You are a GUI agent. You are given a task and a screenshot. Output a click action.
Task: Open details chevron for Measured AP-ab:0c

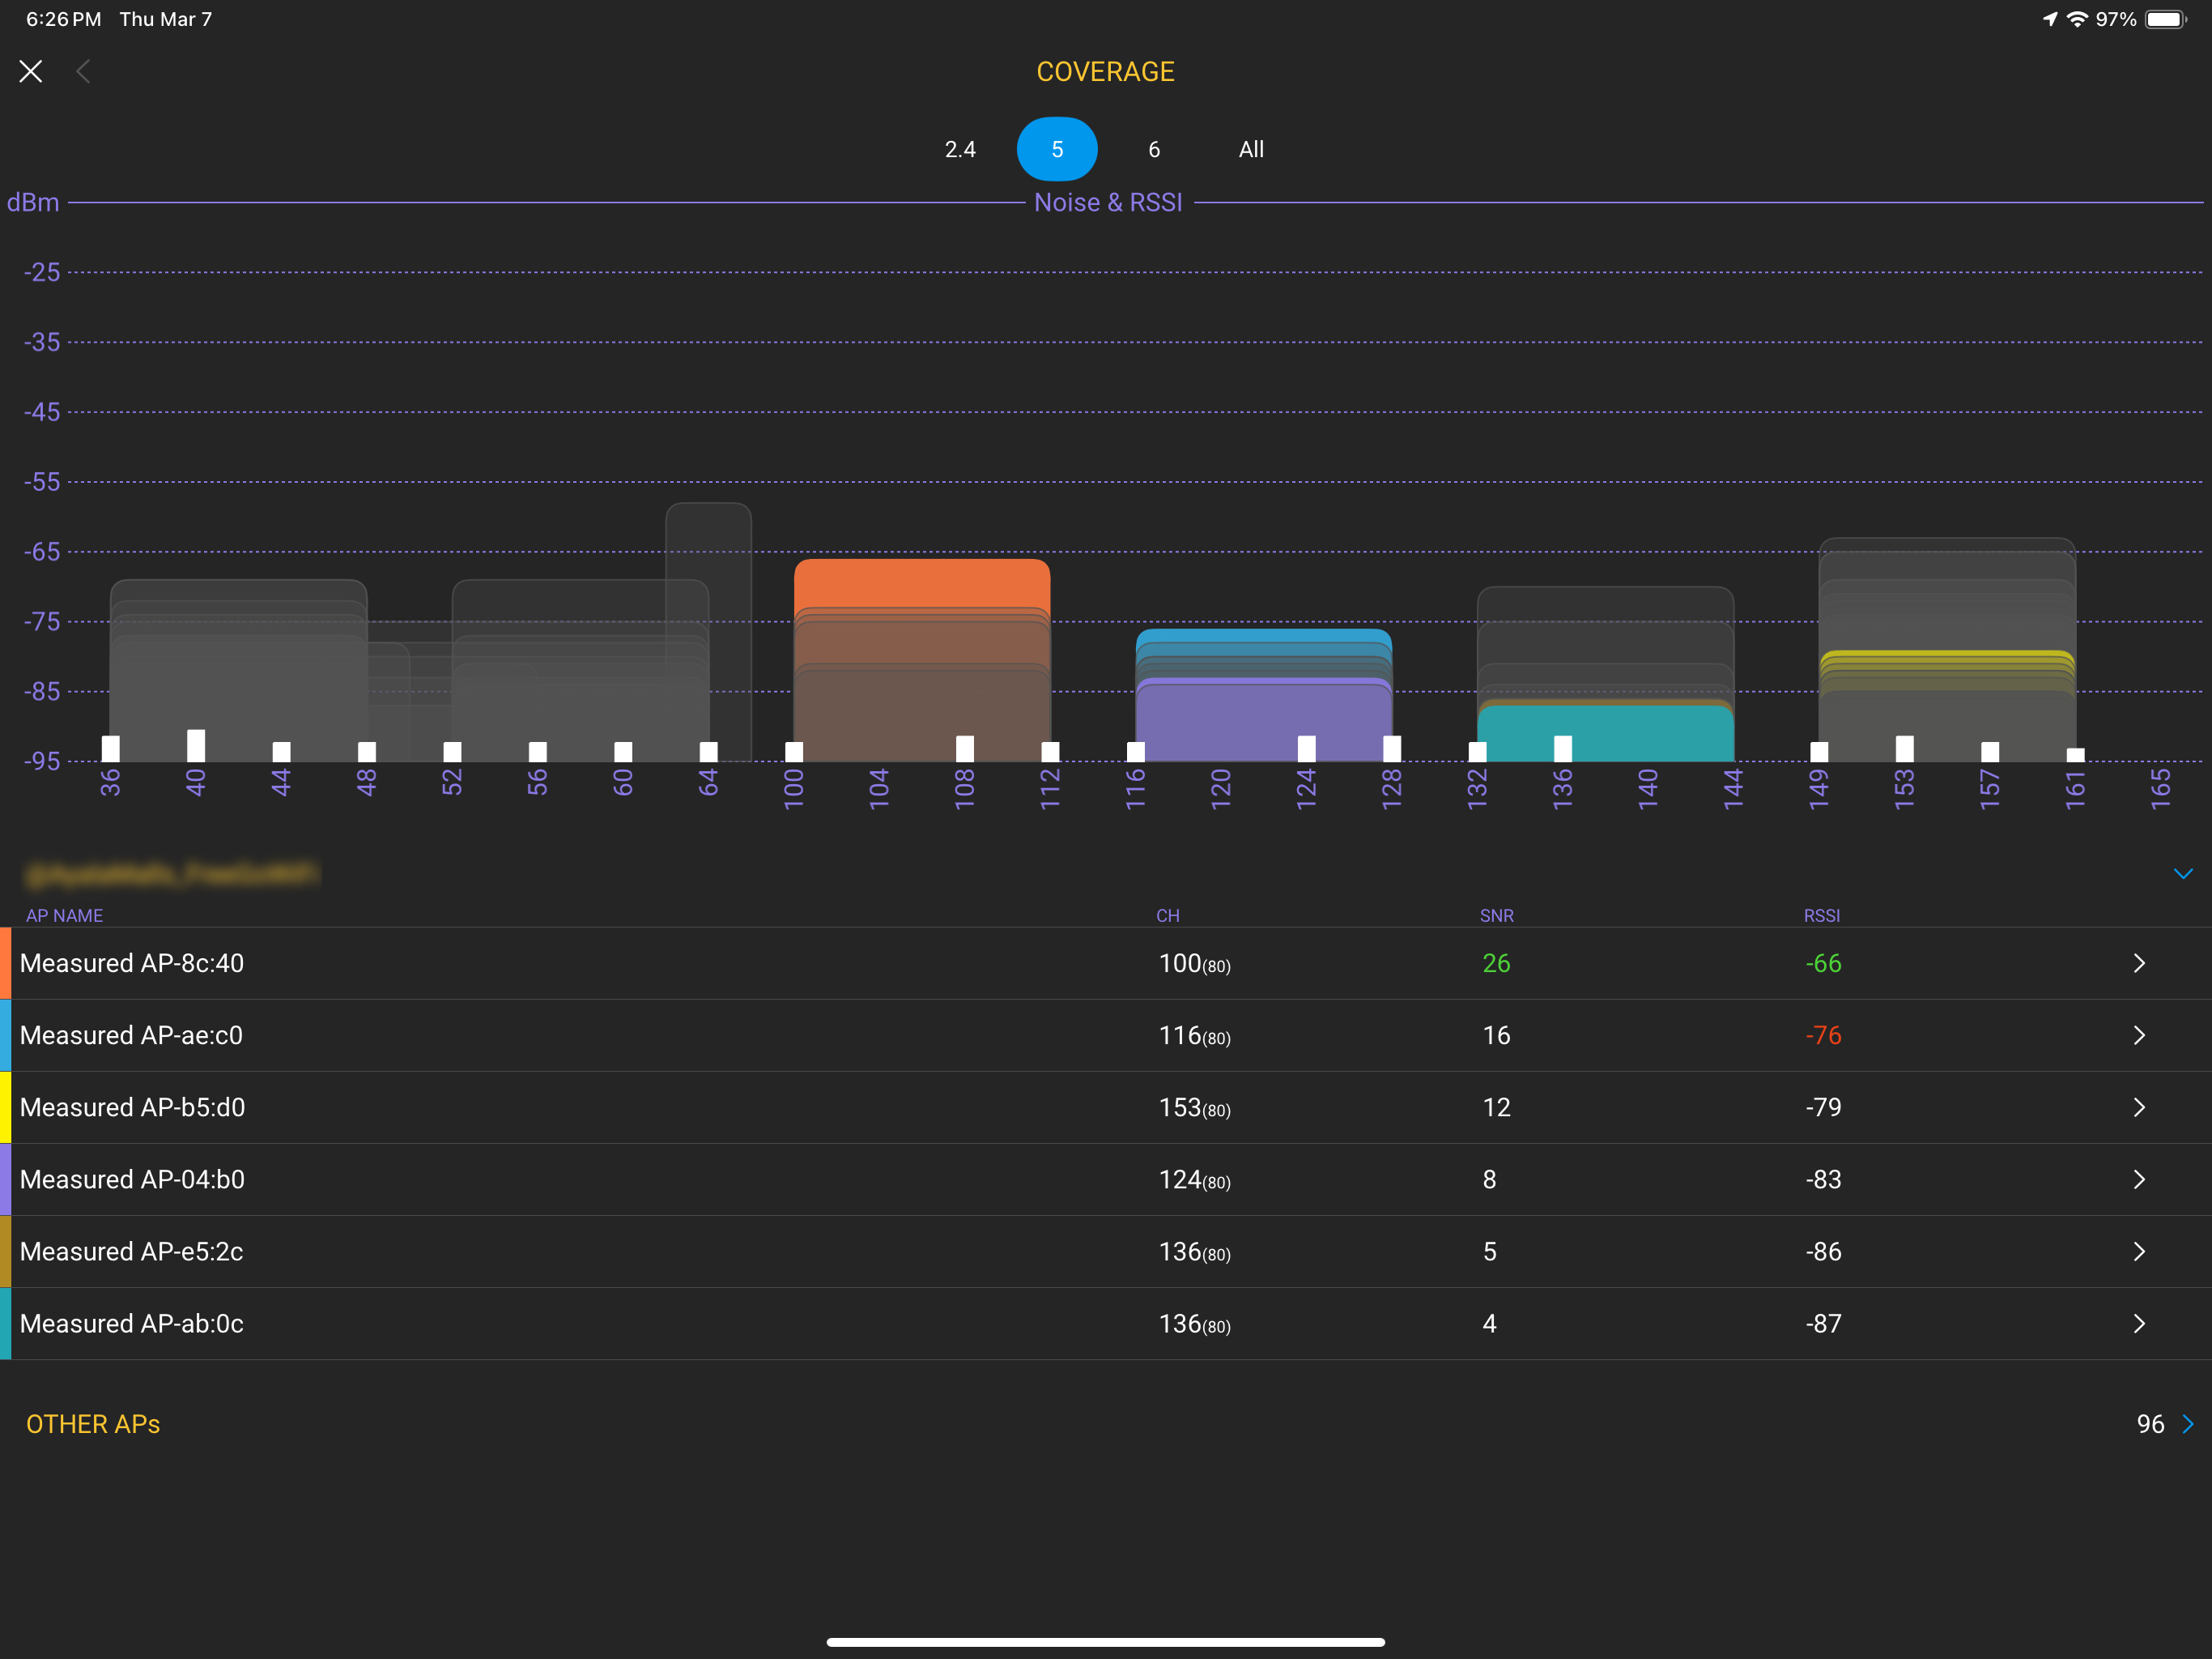pyautogui.click(x=2138, y=1323)
